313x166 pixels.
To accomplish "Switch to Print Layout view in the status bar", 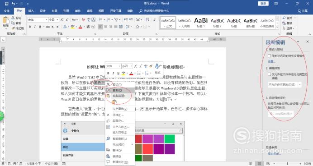I will 259,164.
